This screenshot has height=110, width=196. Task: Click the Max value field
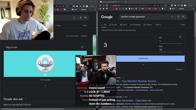point(171,50)
